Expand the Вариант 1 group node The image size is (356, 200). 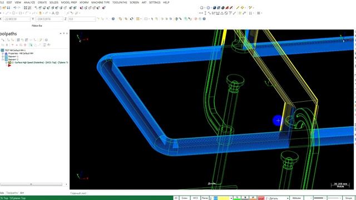(x=3, y=57)
